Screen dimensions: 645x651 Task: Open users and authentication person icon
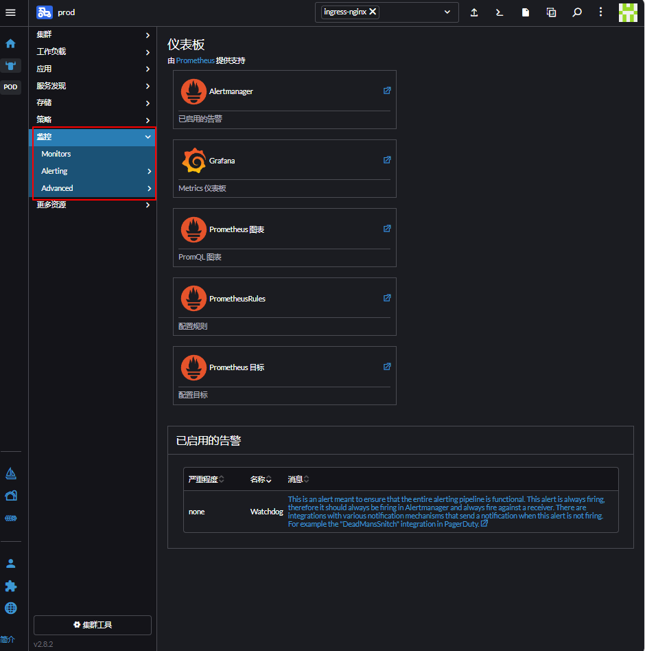coord(11,564)
